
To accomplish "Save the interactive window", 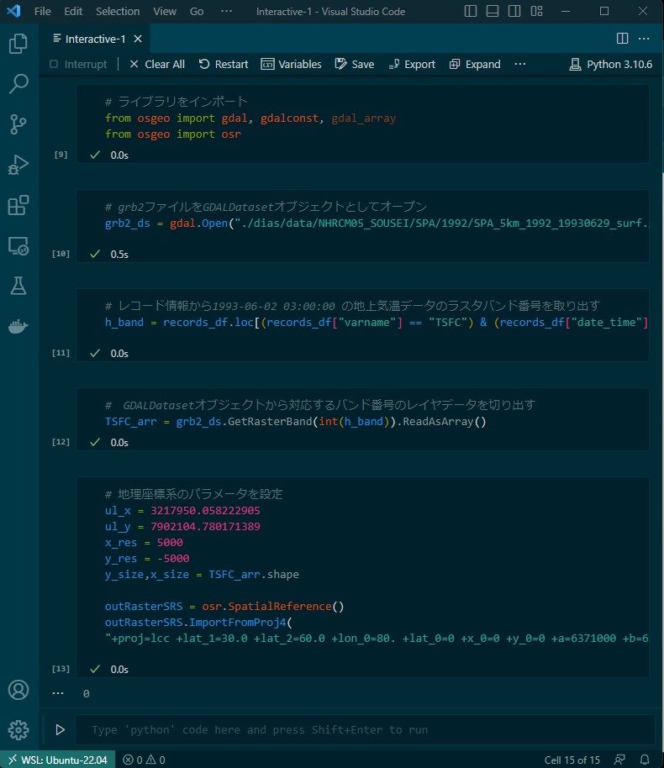I will [355, 64].
